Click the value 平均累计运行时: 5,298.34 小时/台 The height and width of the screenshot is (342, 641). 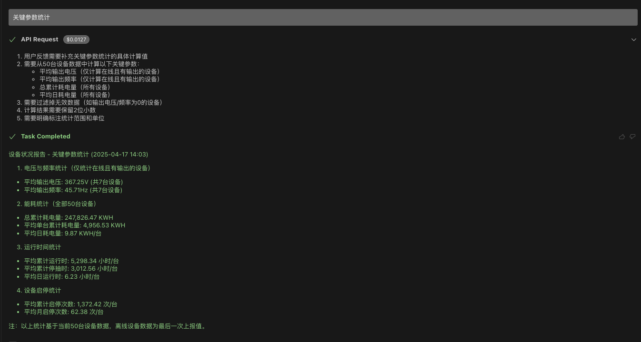(x=71, y=261)
